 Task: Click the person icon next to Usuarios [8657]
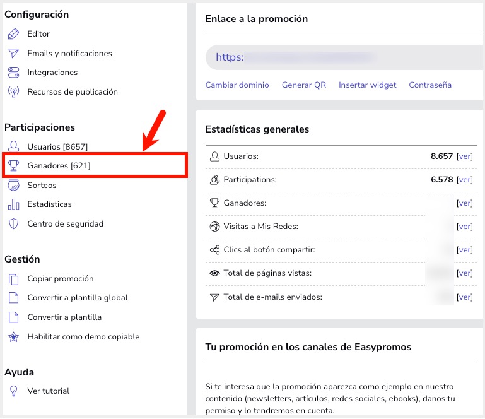coord(13,146)
